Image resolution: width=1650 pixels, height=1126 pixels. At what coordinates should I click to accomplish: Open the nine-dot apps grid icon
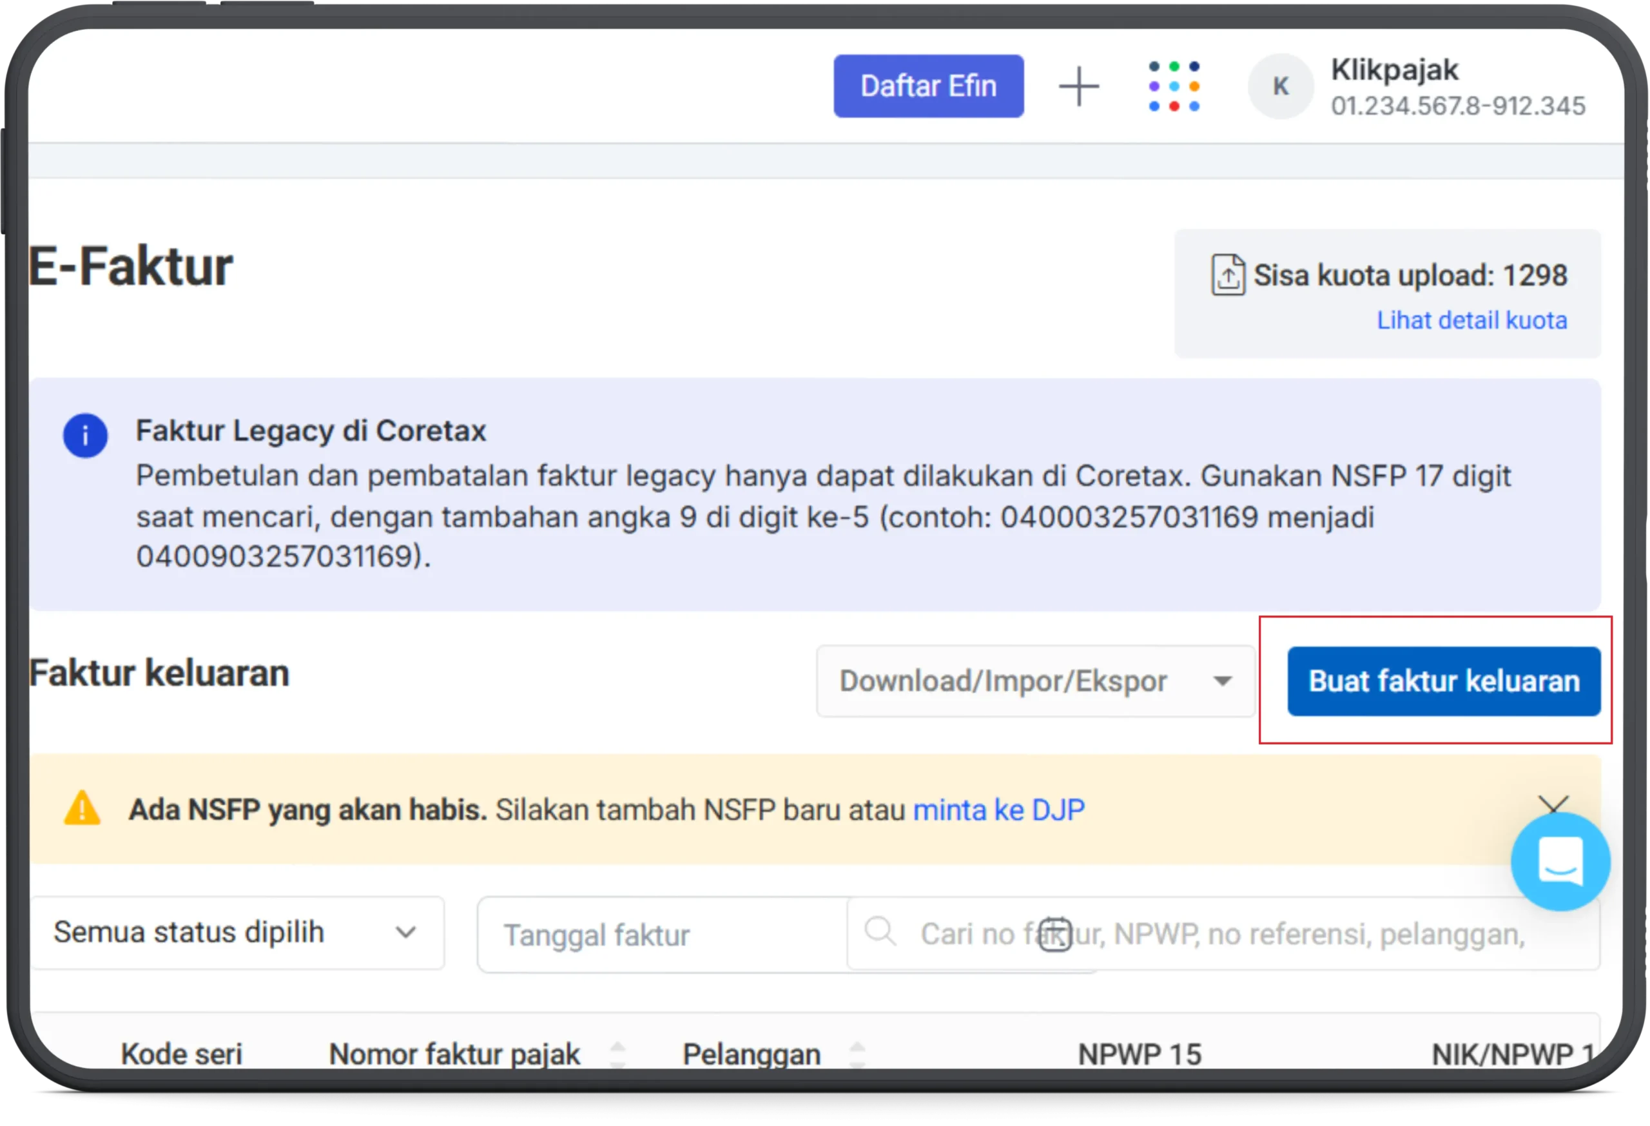(1174, 86)
